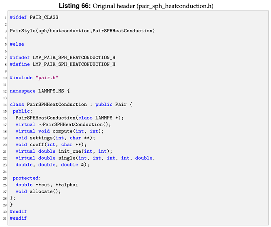This screenshot has width=271, height=227.
Task: Click 'void coeff(int, char **);'
Action: [51, 145]
